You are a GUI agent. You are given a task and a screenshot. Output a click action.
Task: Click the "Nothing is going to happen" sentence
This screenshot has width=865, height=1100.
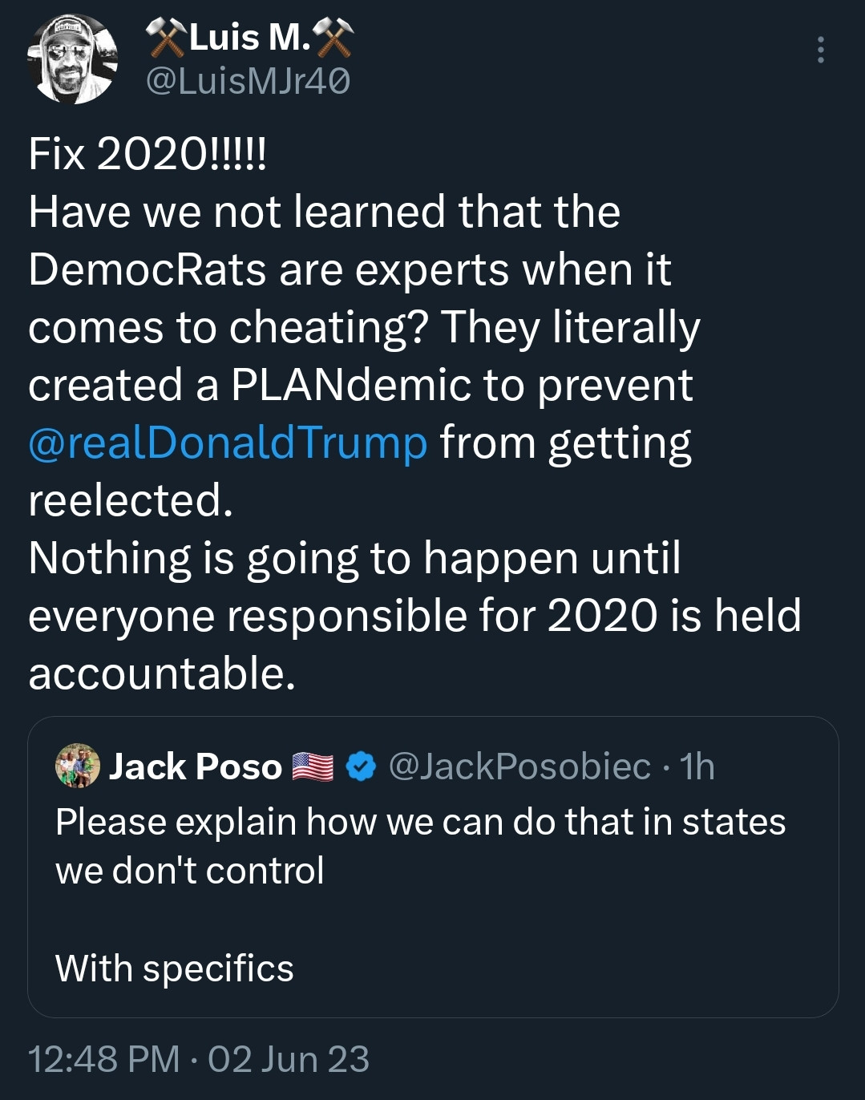pos(354,558)
